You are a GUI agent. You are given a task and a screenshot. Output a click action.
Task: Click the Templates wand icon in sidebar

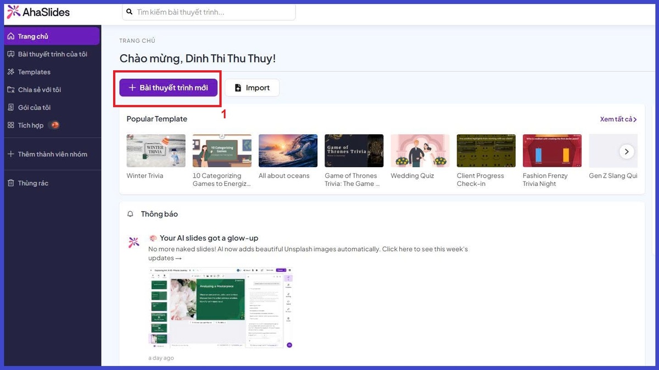coord(11,72)
